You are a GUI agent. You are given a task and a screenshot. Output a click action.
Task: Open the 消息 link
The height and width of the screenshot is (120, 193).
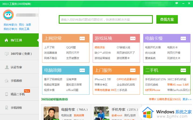(x=28, y=25)
